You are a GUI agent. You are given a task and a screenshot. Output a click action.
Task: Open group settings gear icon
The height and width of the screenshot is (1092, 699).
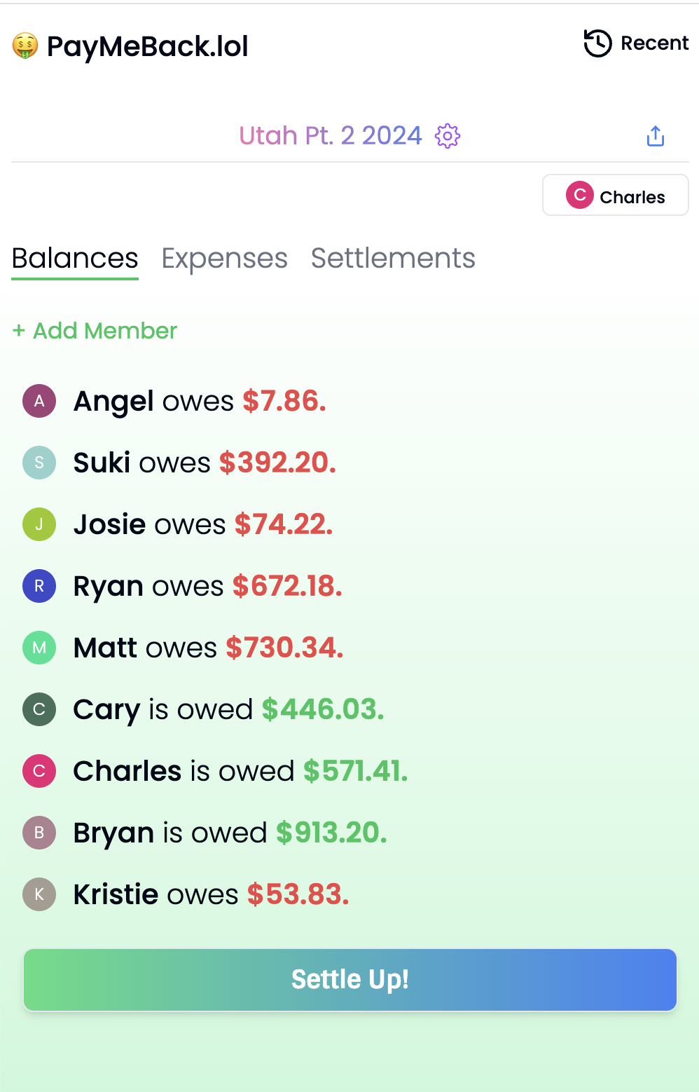pos(448,136)
